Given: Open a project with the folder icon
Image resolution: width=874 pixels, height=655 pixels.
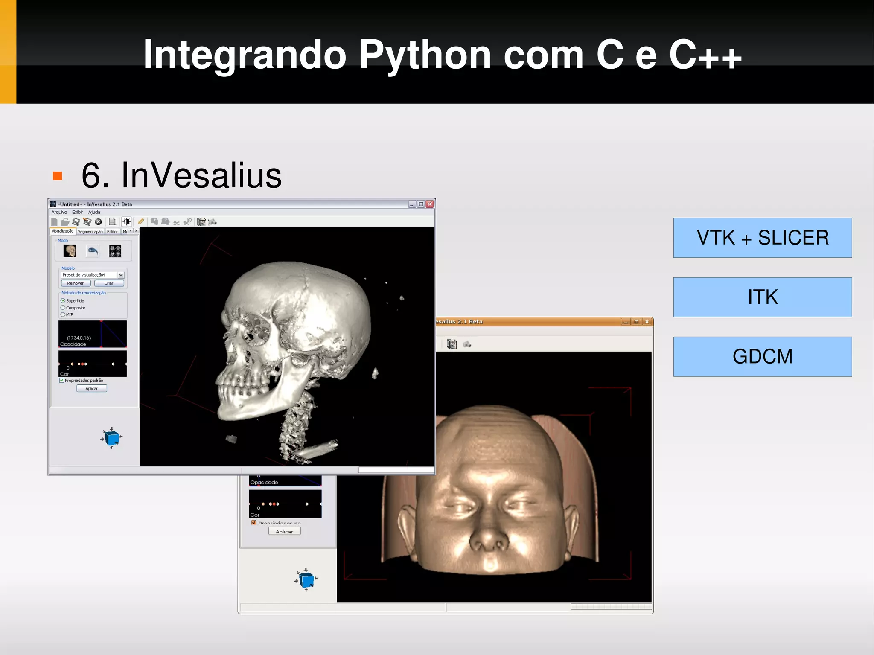Looking at the screenshot, I should pyautogui.click(x=65, y=222).
